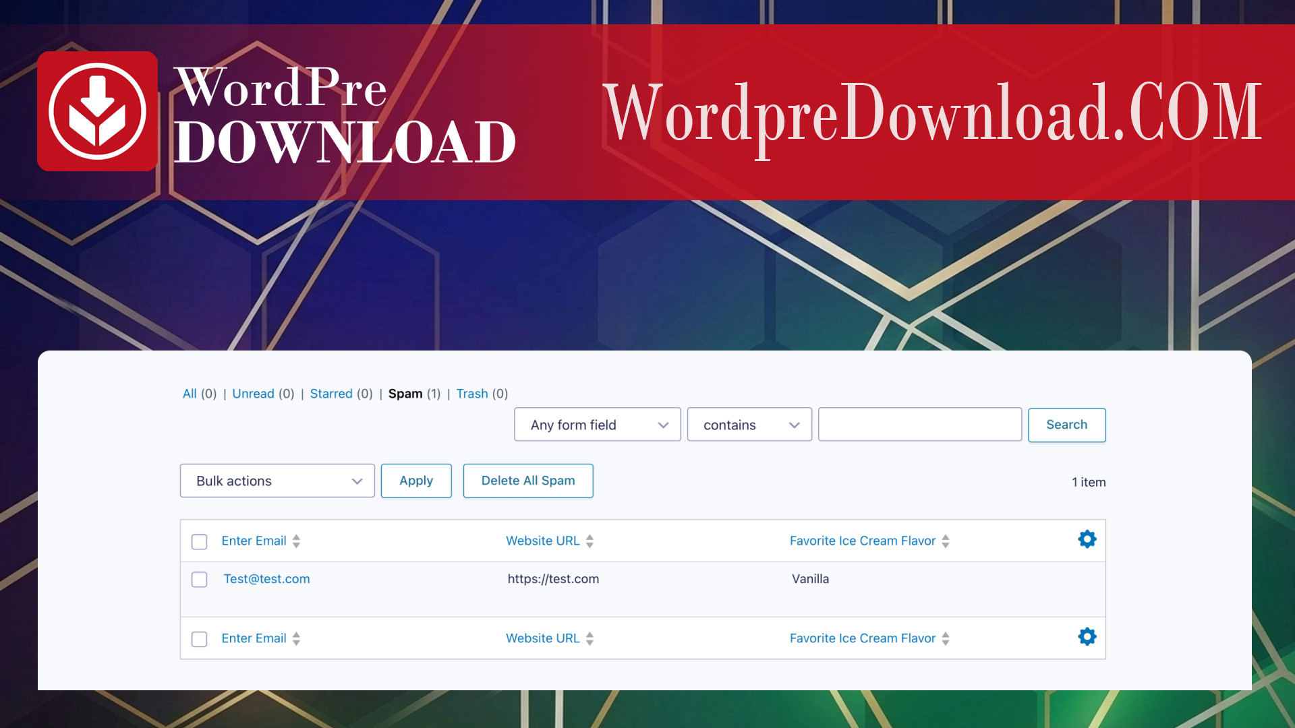Open the contains condition dropdown
This screenshot has width=1295, height=728.
coord(749,425)
